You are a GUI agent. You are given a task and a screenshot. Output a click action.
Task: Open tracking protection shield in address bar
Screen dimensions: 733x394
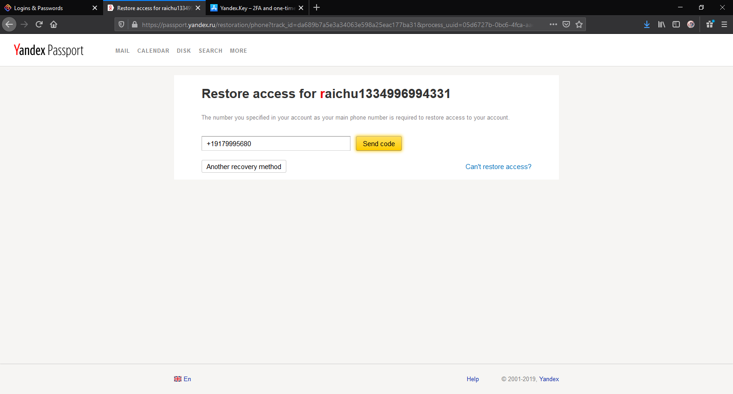coord(121,24)
